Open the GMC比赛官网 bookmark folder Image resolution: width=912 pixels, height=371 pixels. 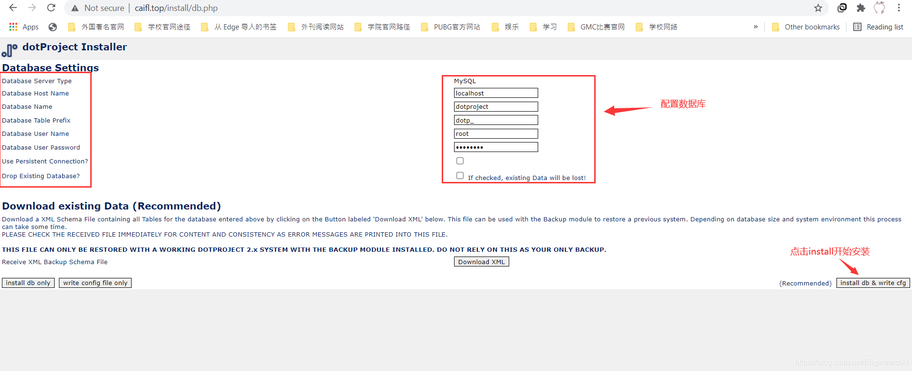(x=596, y=27)
